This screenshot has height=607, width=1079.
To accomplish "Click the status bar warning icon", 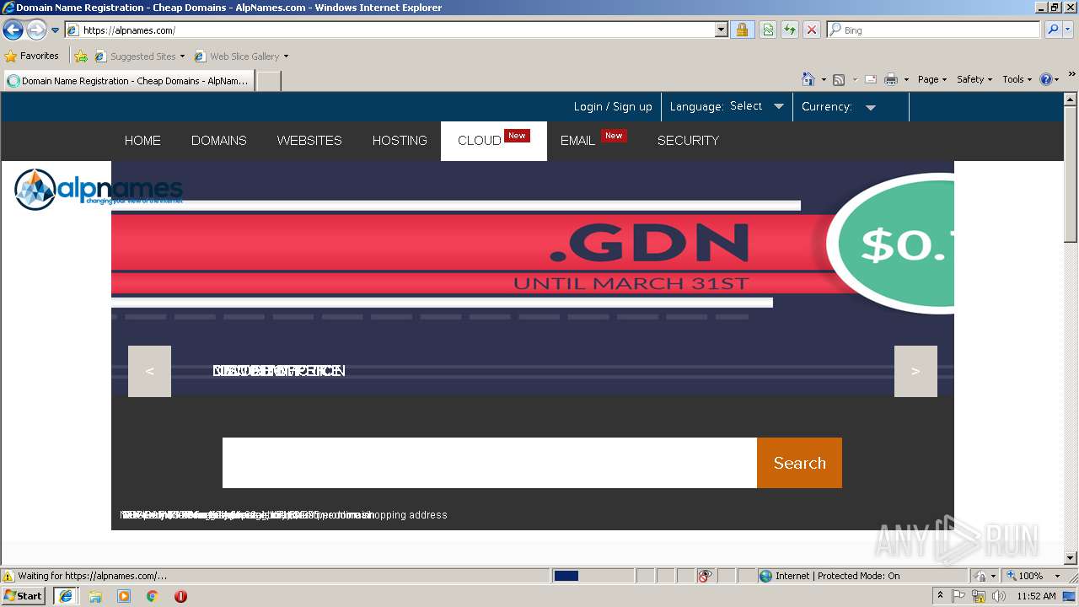I will (x=8, y=576).
